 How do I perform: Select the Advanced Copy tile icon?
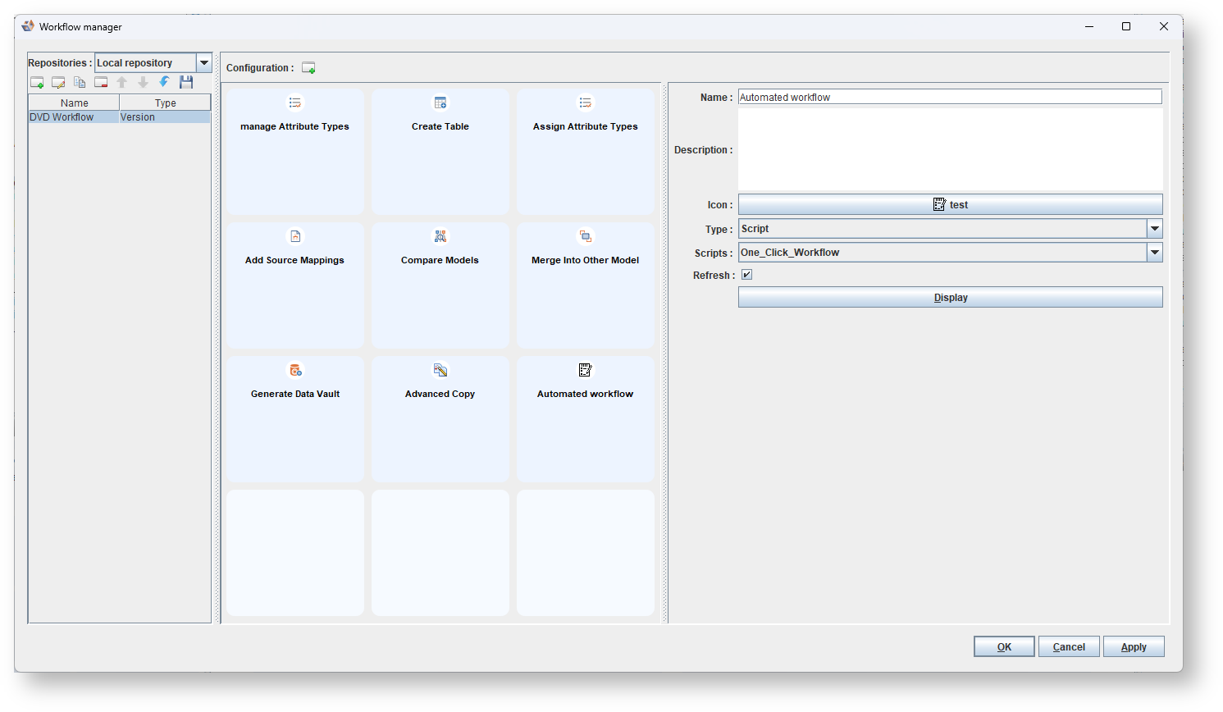[440, 370]
